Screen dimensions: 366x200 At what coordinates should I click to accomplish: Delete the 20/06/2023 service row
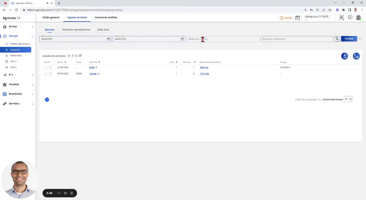tap(50, 74)
